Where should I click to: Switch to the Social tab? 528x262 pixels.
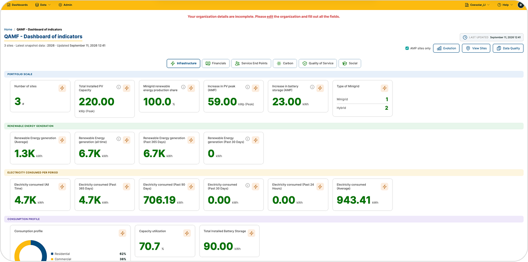(350, 63)
